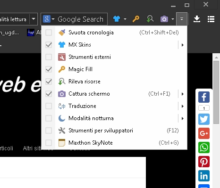Share via WhatsApp icon
Viewport: 220px width, 188px height.
click(204, 147)
